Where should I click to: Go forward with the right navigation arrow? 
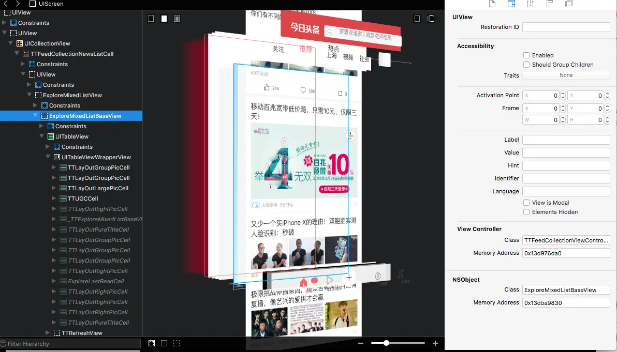tap(18, 4)
